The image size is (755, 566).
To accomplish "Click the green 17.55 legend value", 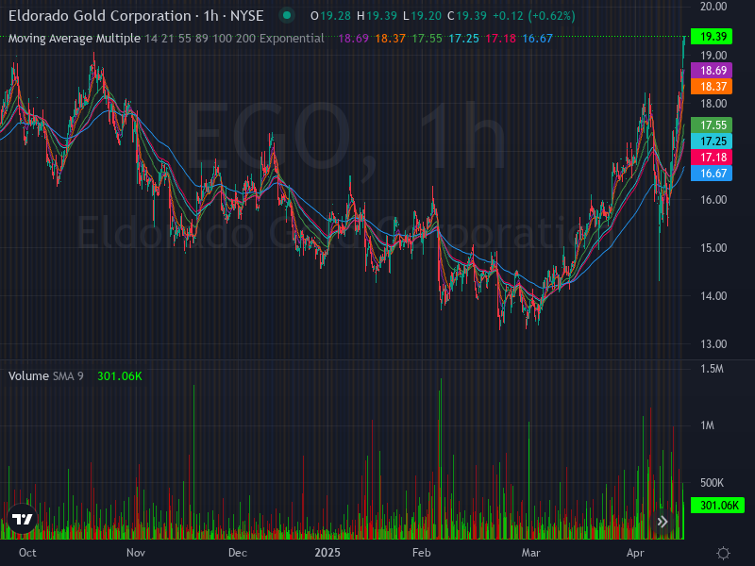I will point(427,39).
